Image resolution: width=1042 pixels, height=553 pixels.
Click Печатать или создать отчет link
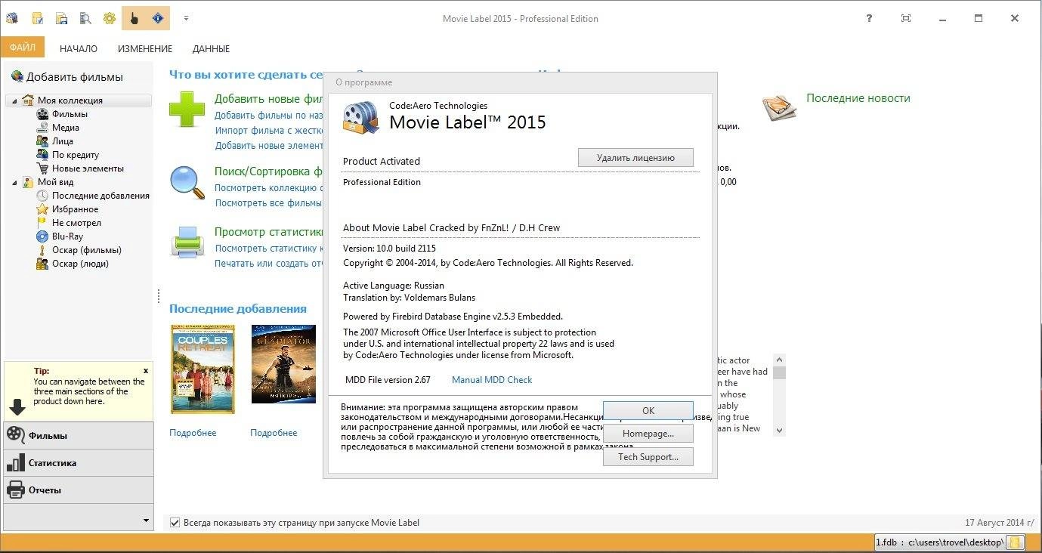268,264
